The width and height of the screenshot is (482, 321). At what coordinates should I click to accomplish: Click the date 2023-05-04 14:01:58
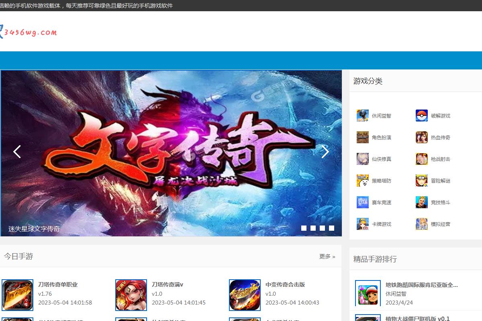(x=65, y=303)
